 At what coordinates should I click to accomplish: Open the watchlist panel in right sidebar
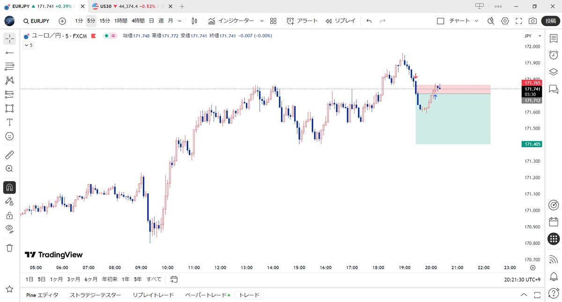553,38
